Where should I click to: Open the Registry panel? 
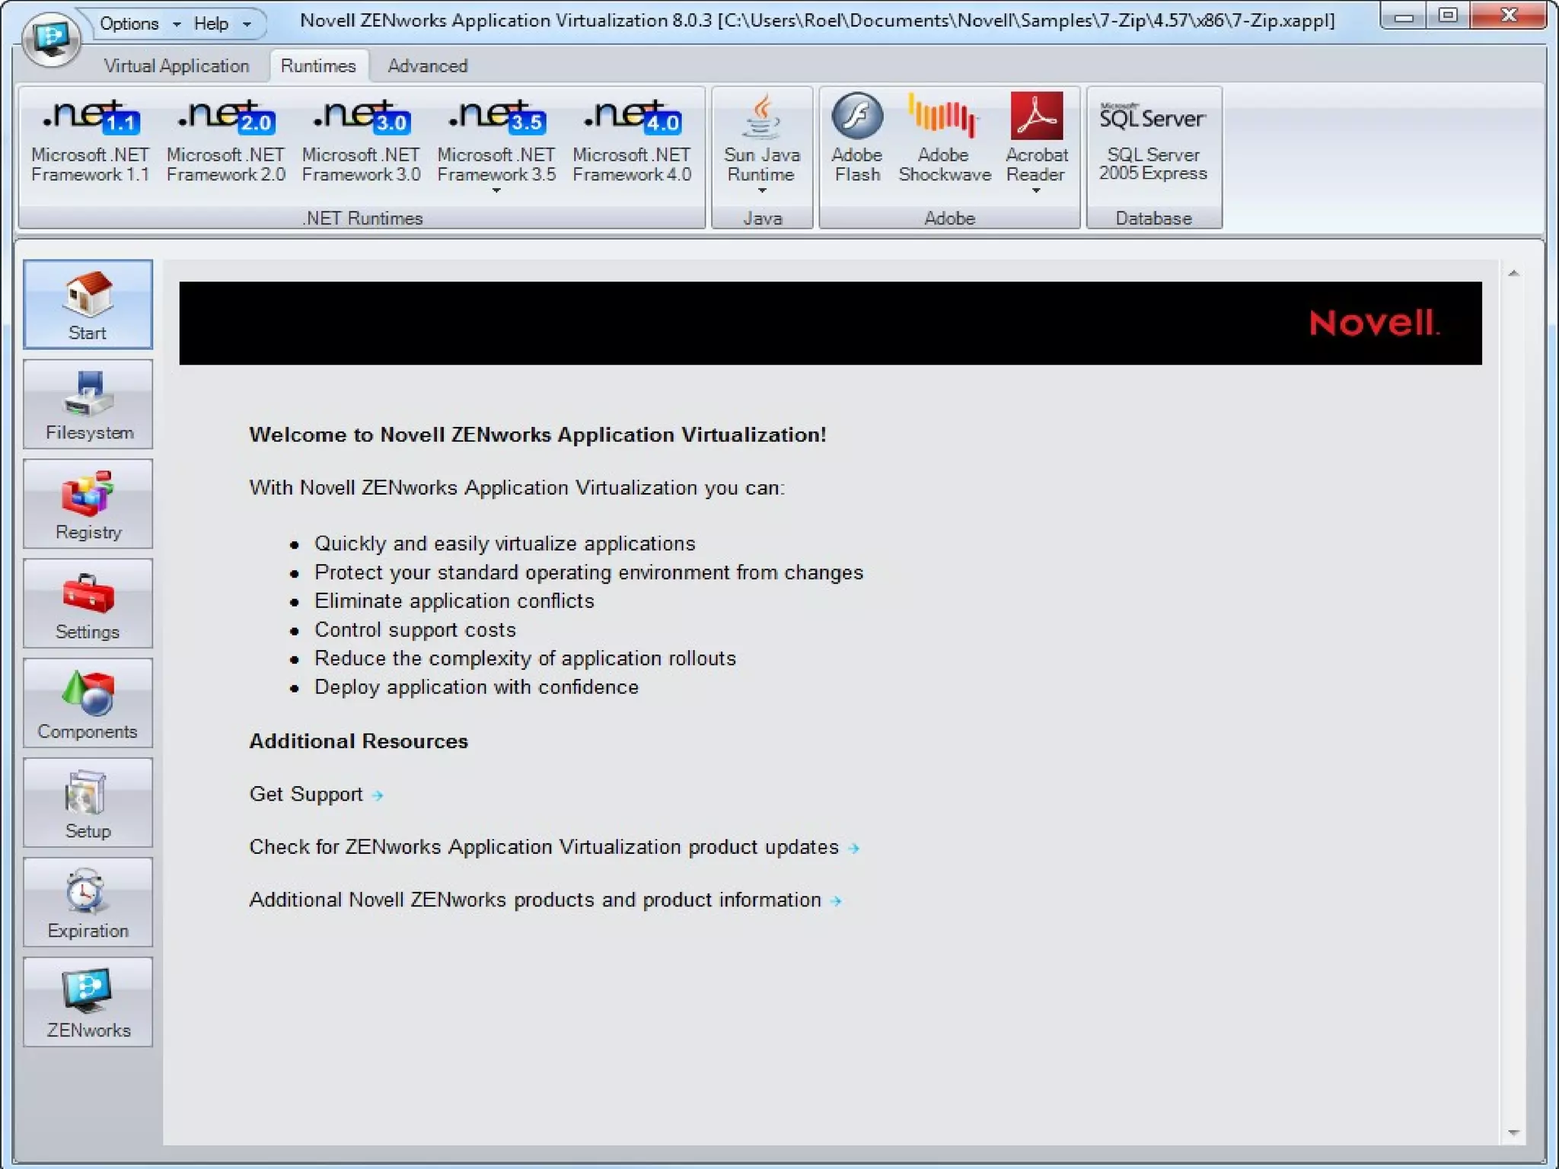[88, 504]
